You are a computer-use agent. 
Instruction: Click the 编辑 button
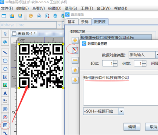[x=132, y=127]
